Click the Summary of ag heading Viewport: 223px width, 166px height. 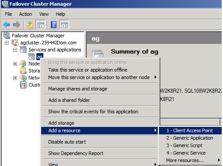[135, 51]
